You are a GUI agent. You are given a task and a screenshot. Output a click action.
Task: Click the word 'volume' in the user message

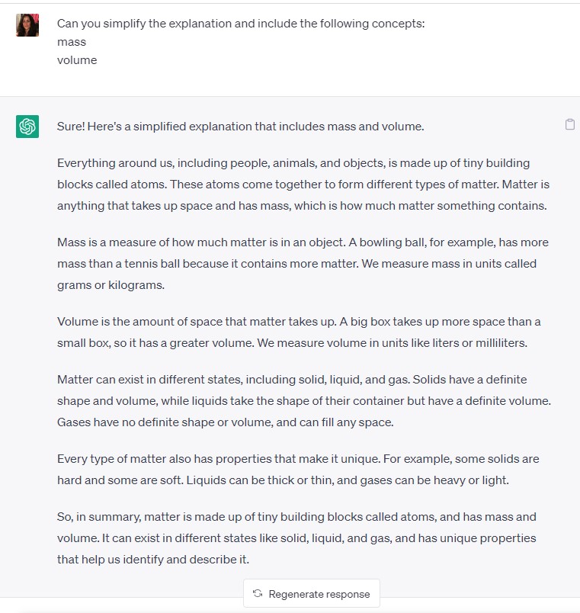tap(77, 60)
